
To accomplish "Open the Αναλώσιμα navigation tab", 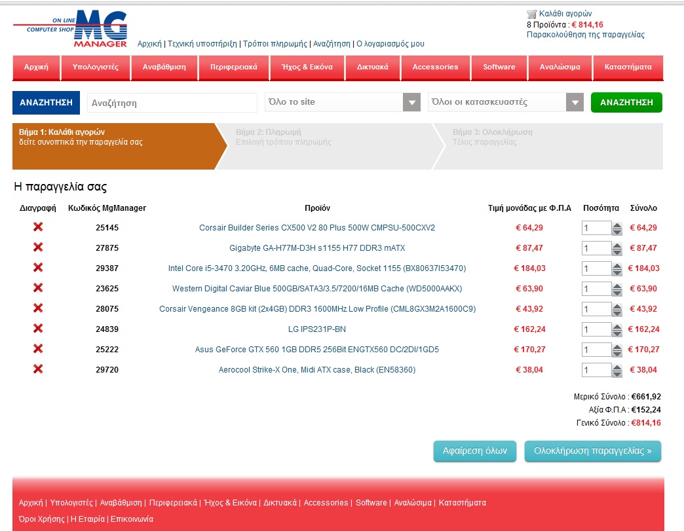I will (560, 67).
